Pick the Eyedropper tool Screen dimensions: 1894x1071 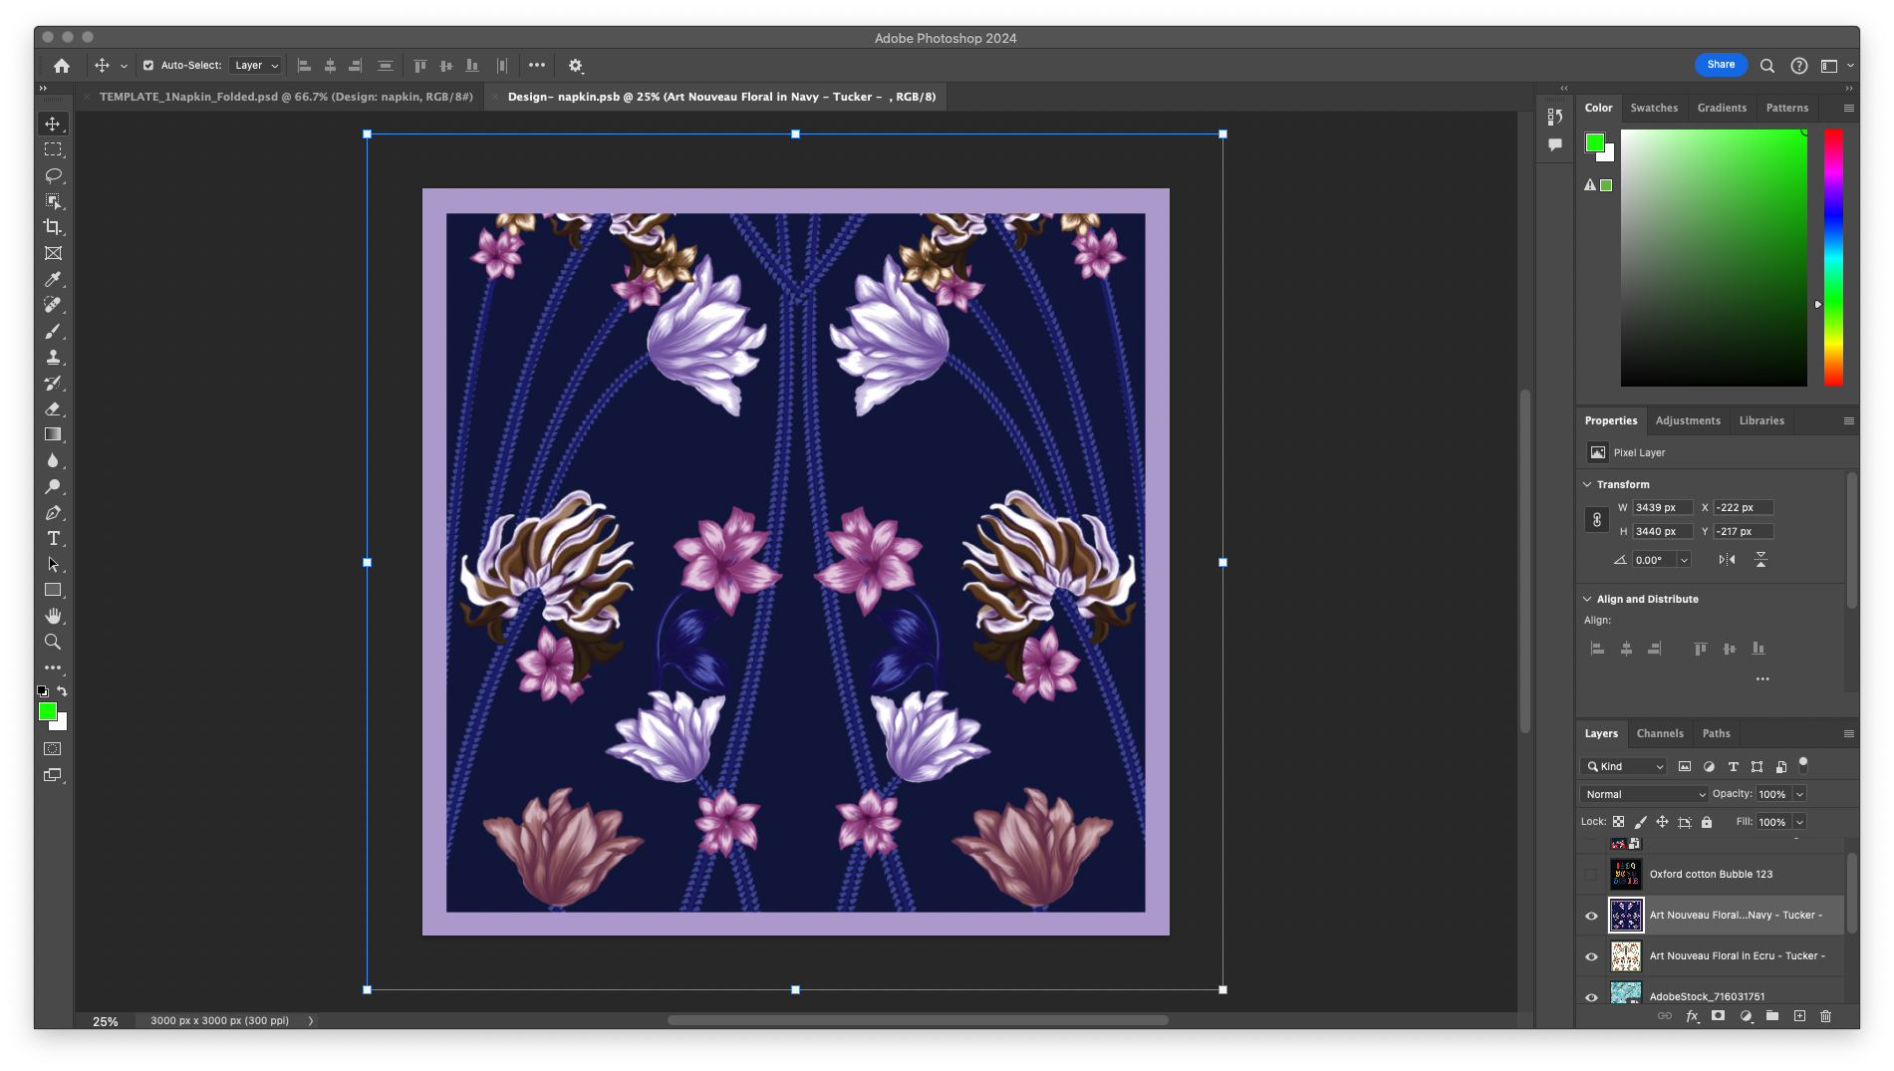pos(53,279)
